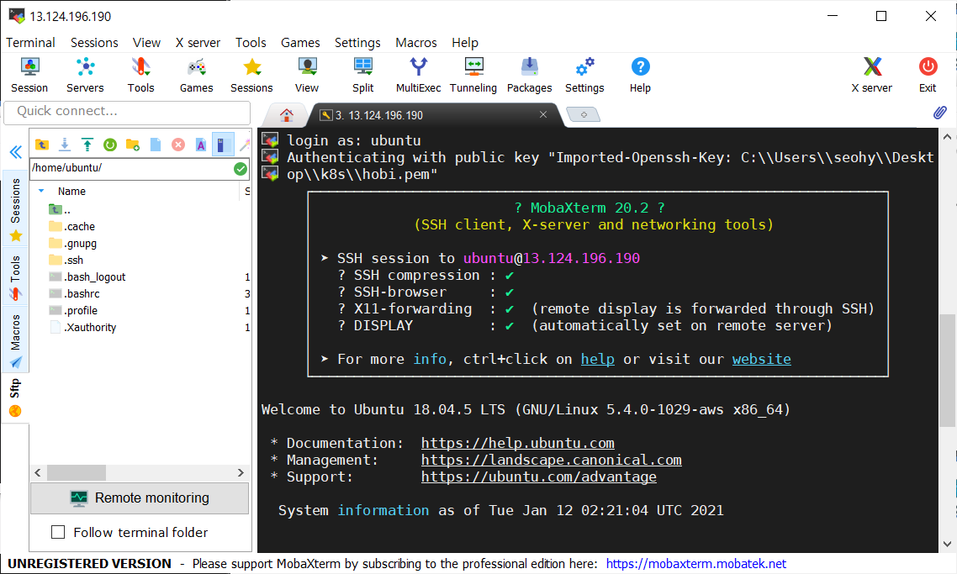957x574 pixels.
Task: Click the Games gamepad toolbar icon
Action: [x=196, y=67]
